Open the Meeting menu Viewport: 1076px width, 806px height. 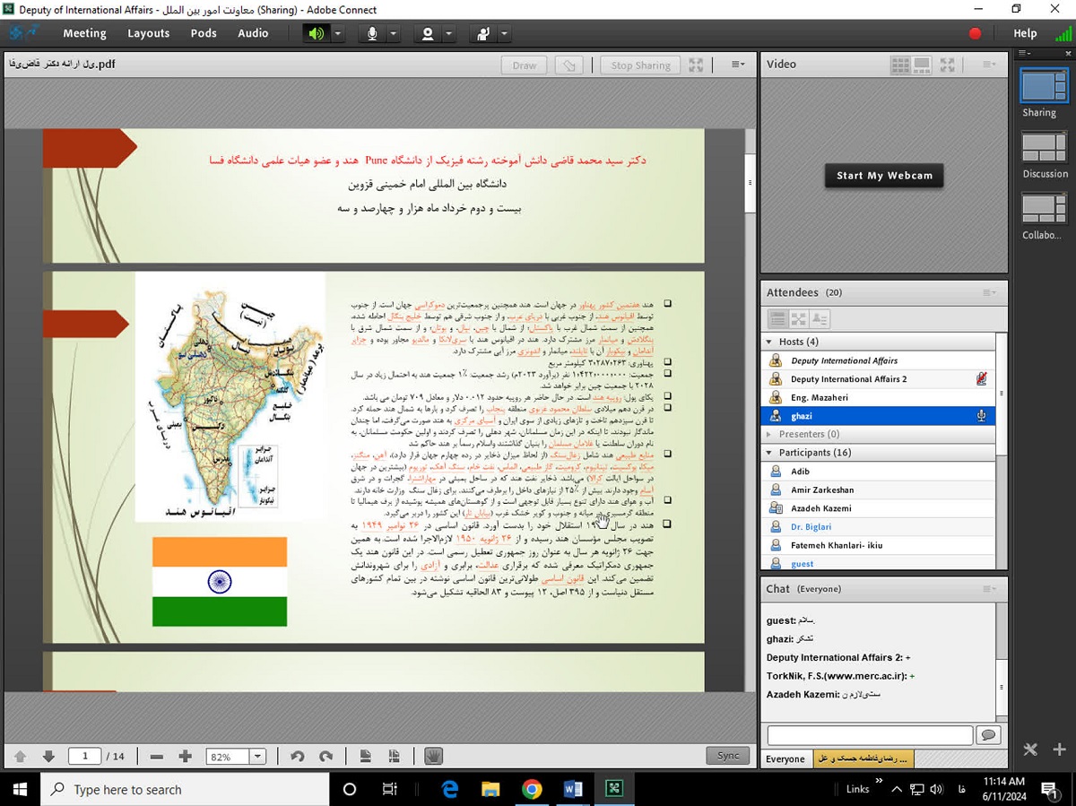click(x=84, y=33)
